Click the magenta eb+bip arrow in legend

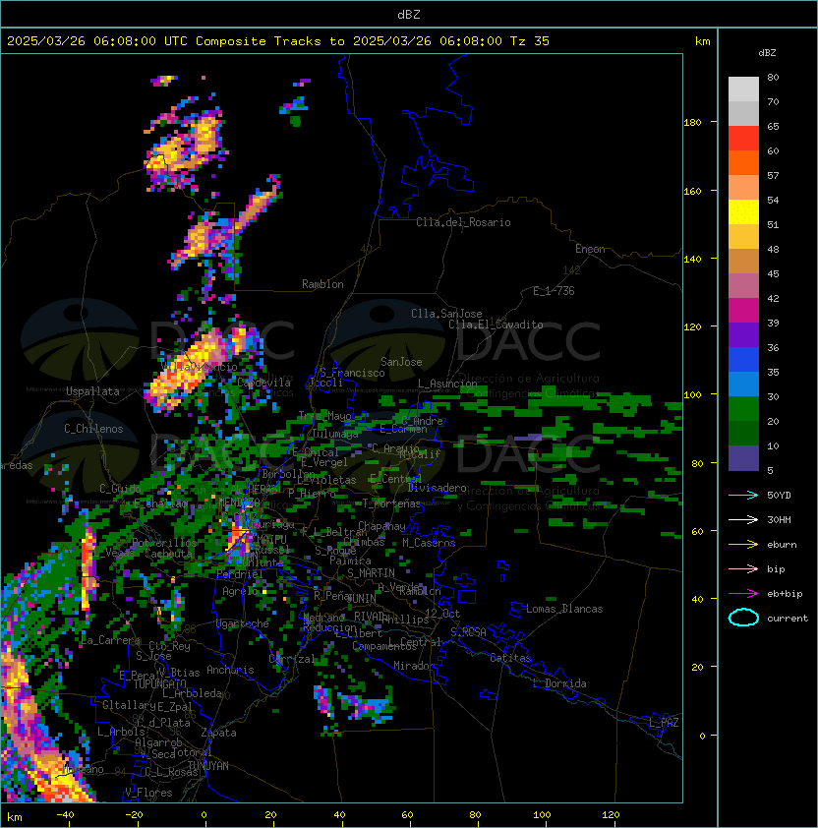pos(743,594)
